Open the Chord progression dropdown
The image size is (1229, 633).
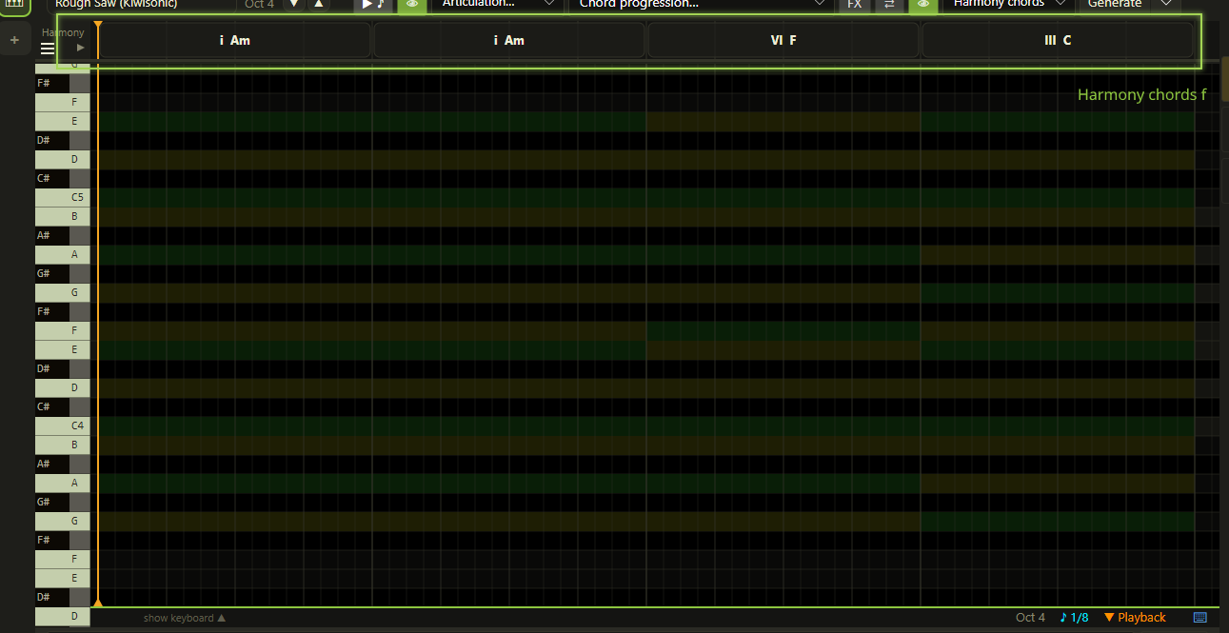pyautogui.click(x=702, y=5)
